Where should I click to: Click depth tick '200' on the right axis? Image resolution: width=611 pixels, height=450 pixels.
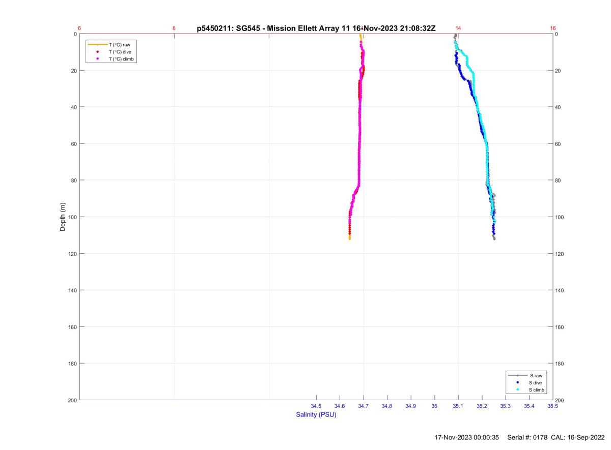pos(560,400)
